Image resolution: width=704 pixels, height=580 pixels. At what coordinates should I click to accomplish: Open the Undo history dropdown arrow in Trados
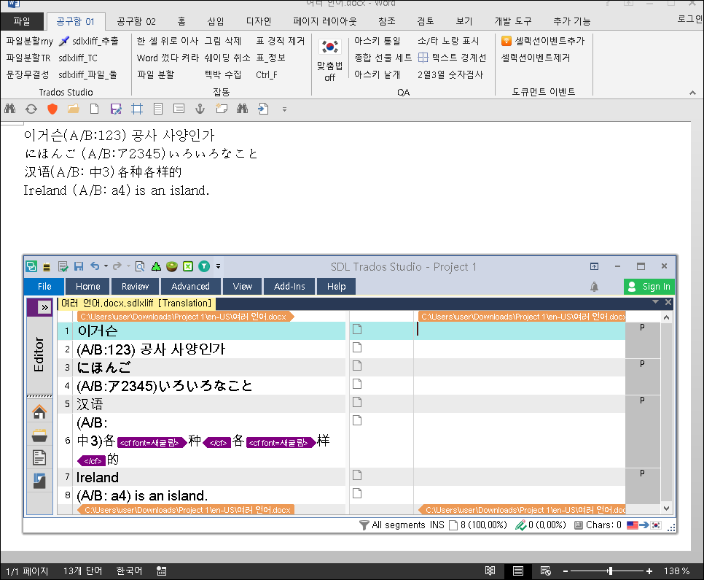click(x=106, y=266)
